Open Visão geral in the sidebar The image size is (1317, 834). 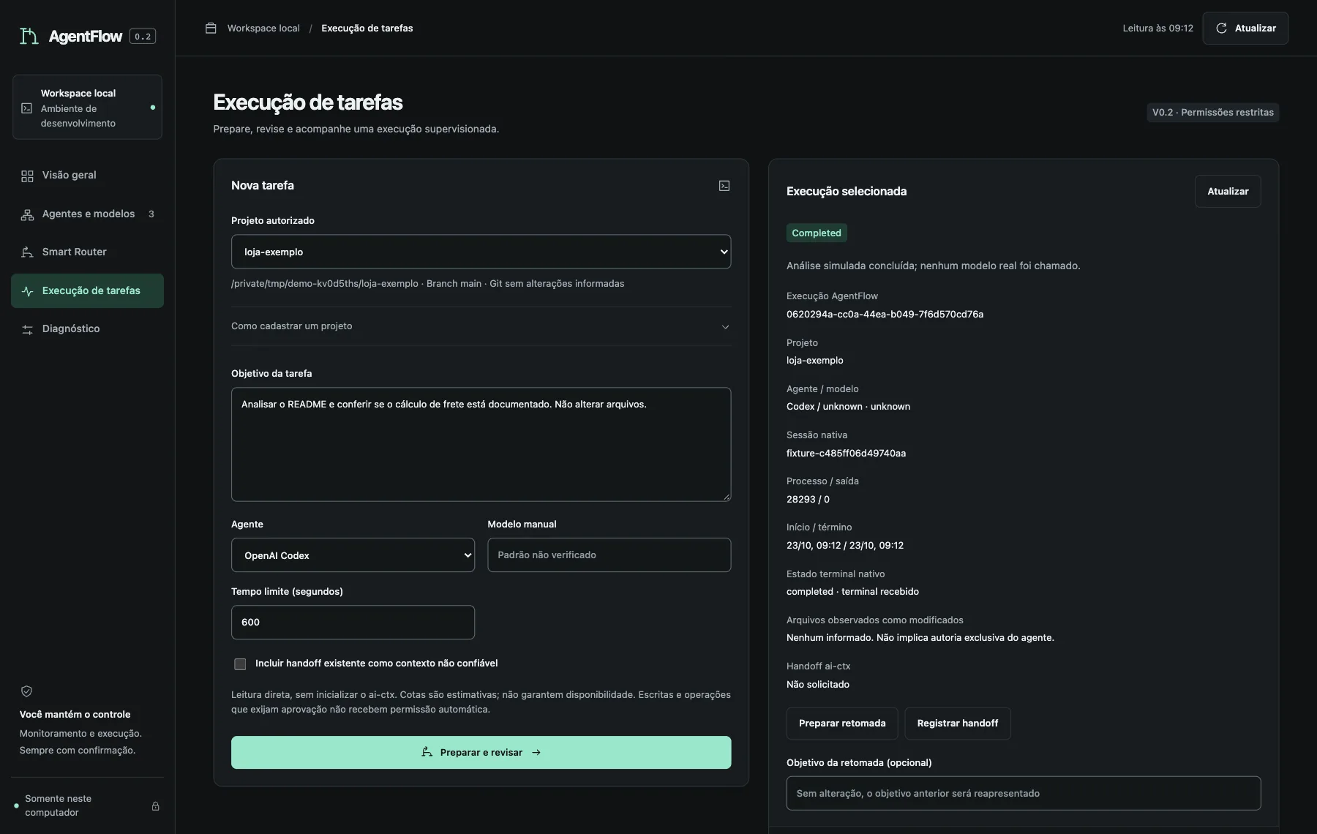tap(87, 176)
